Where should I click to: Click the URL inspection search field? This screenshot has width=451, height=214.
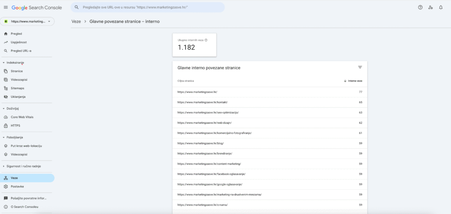pyautogui.click(x=150, y=7)
